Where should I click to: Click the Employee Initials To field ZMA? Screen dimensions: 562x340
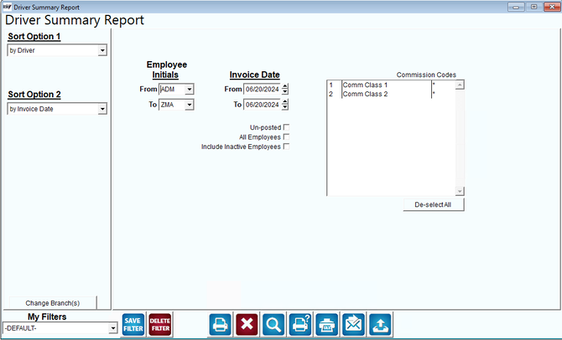click(172, 105)
